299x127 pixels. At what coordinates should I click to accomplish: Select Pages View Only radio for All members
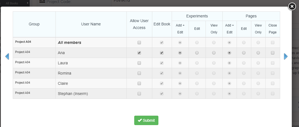(x=258, y=43)
